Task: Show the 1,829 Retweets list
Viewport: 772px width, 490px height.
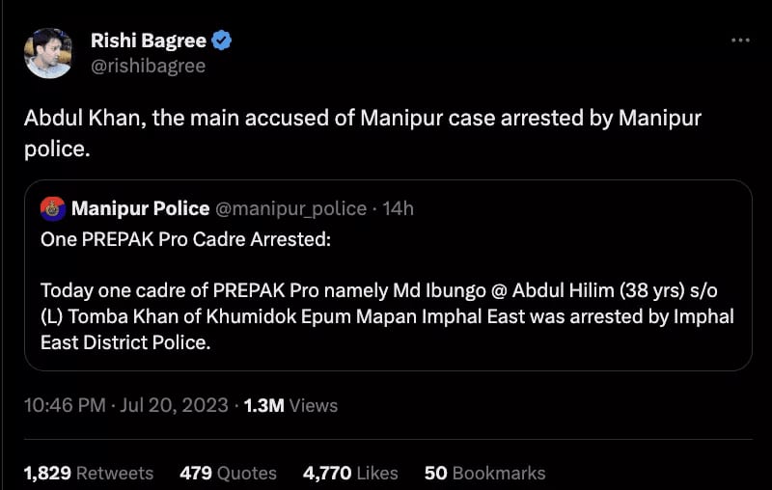Action: coord(88,473)
